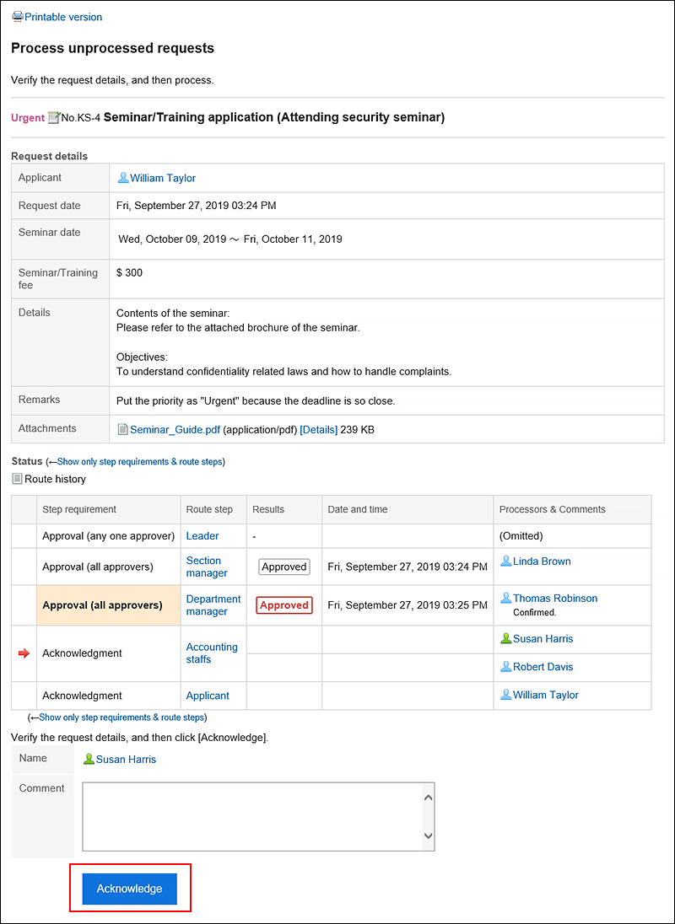Open William Taylor link in the Processors column

pyautogui.click(x=546, y=695)
